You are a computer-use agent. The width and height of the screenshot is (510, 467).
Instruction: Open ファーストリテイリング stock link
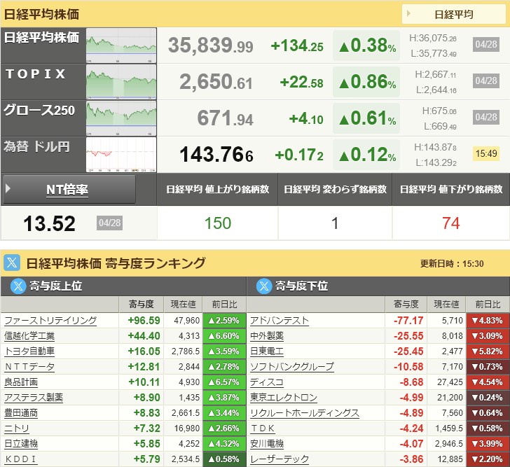tap(50, 321)
